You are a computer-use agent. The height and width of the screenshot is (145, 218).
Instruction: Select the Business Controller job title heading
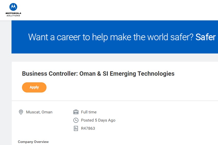point(98,74)
